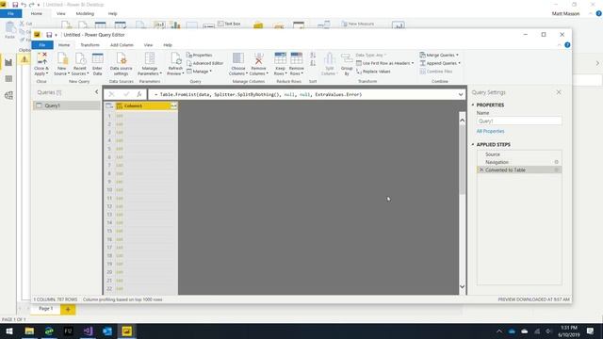Open the Data Type dropdown
Viewport: 603px width, 339px height.
coord(370,55)
